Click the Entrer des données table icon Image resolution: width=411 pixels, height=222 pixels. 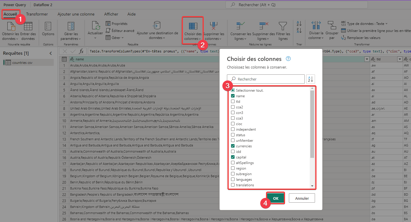(28, 26)
